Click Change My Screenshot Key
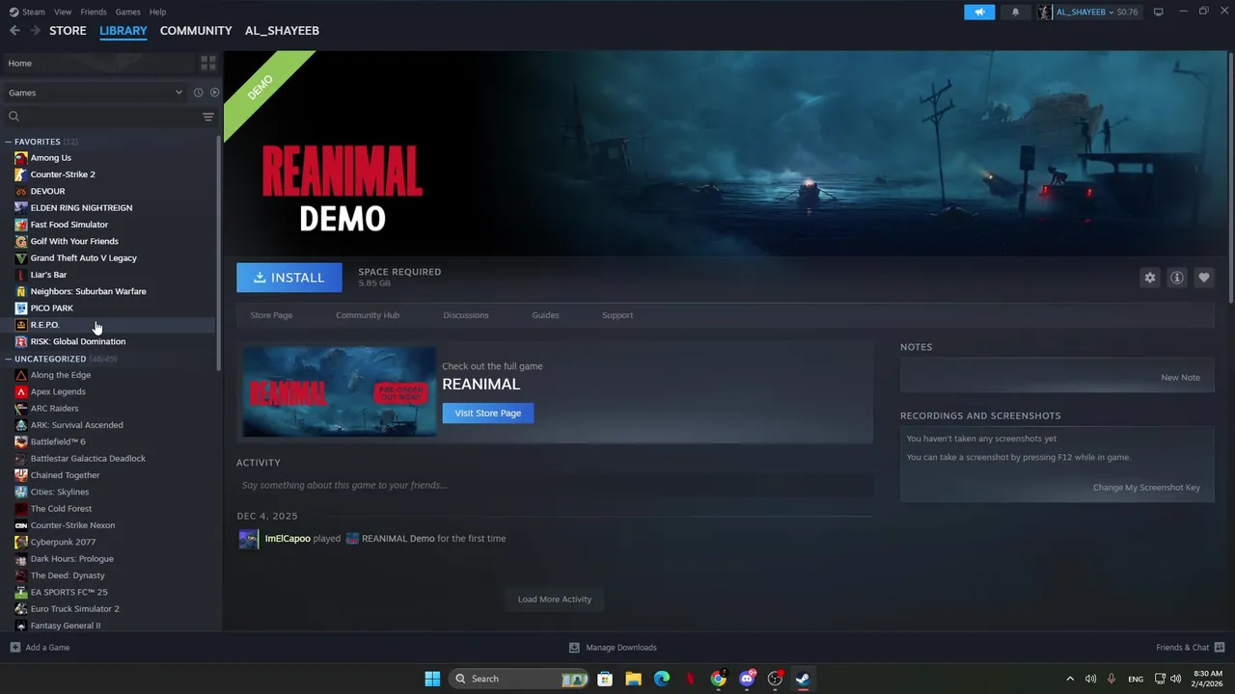1235x694 pixels. point(1146,488)
